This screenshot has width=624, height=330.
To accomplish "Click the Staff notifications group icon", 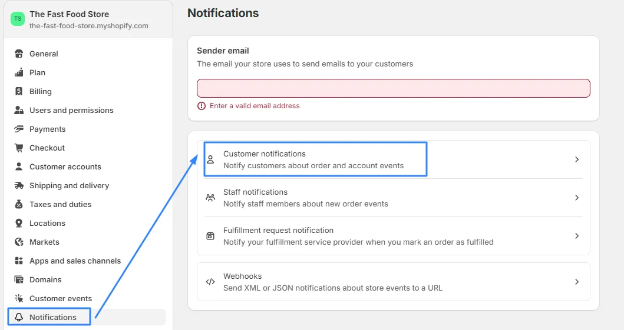I will (210, 198).
